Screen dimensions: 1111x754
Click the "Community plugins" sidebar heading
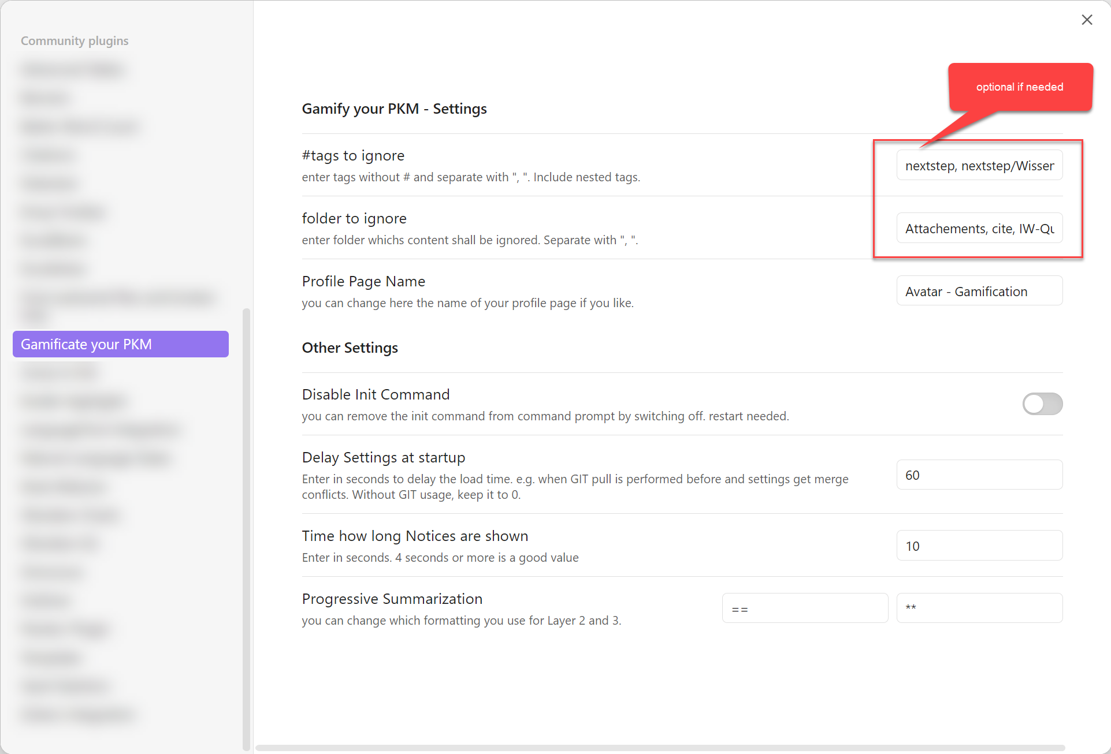click(x=74, y=40)
